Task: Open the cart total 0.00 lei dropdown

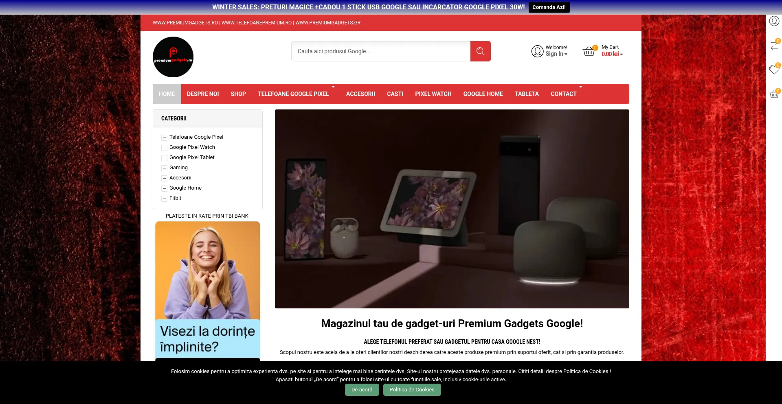Action: [611, 54]
